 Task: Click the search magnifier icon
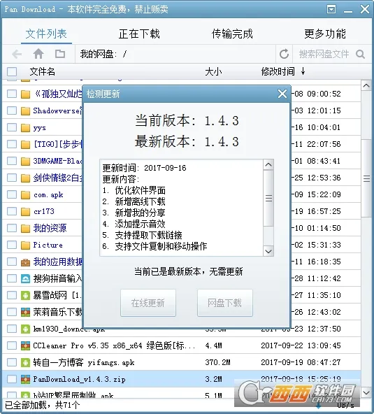click(x=360, y=54)
